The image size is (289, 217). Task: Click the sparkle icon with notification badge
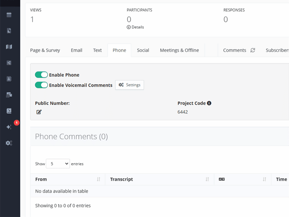9,127
